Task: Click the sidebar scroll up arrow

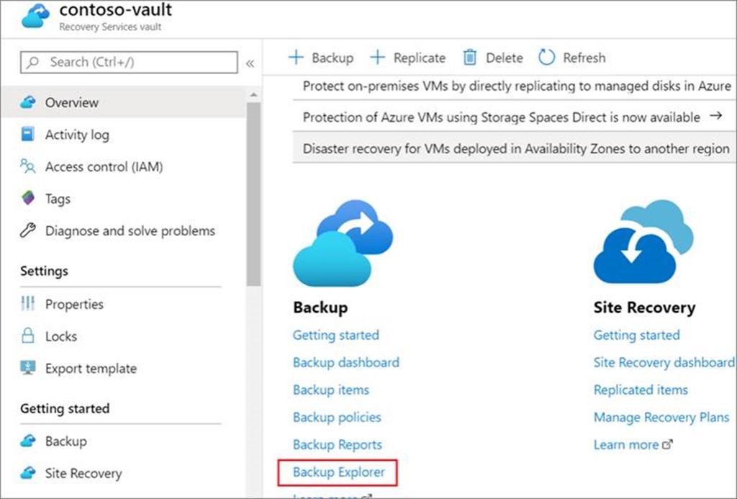Action: pos(254,94)
